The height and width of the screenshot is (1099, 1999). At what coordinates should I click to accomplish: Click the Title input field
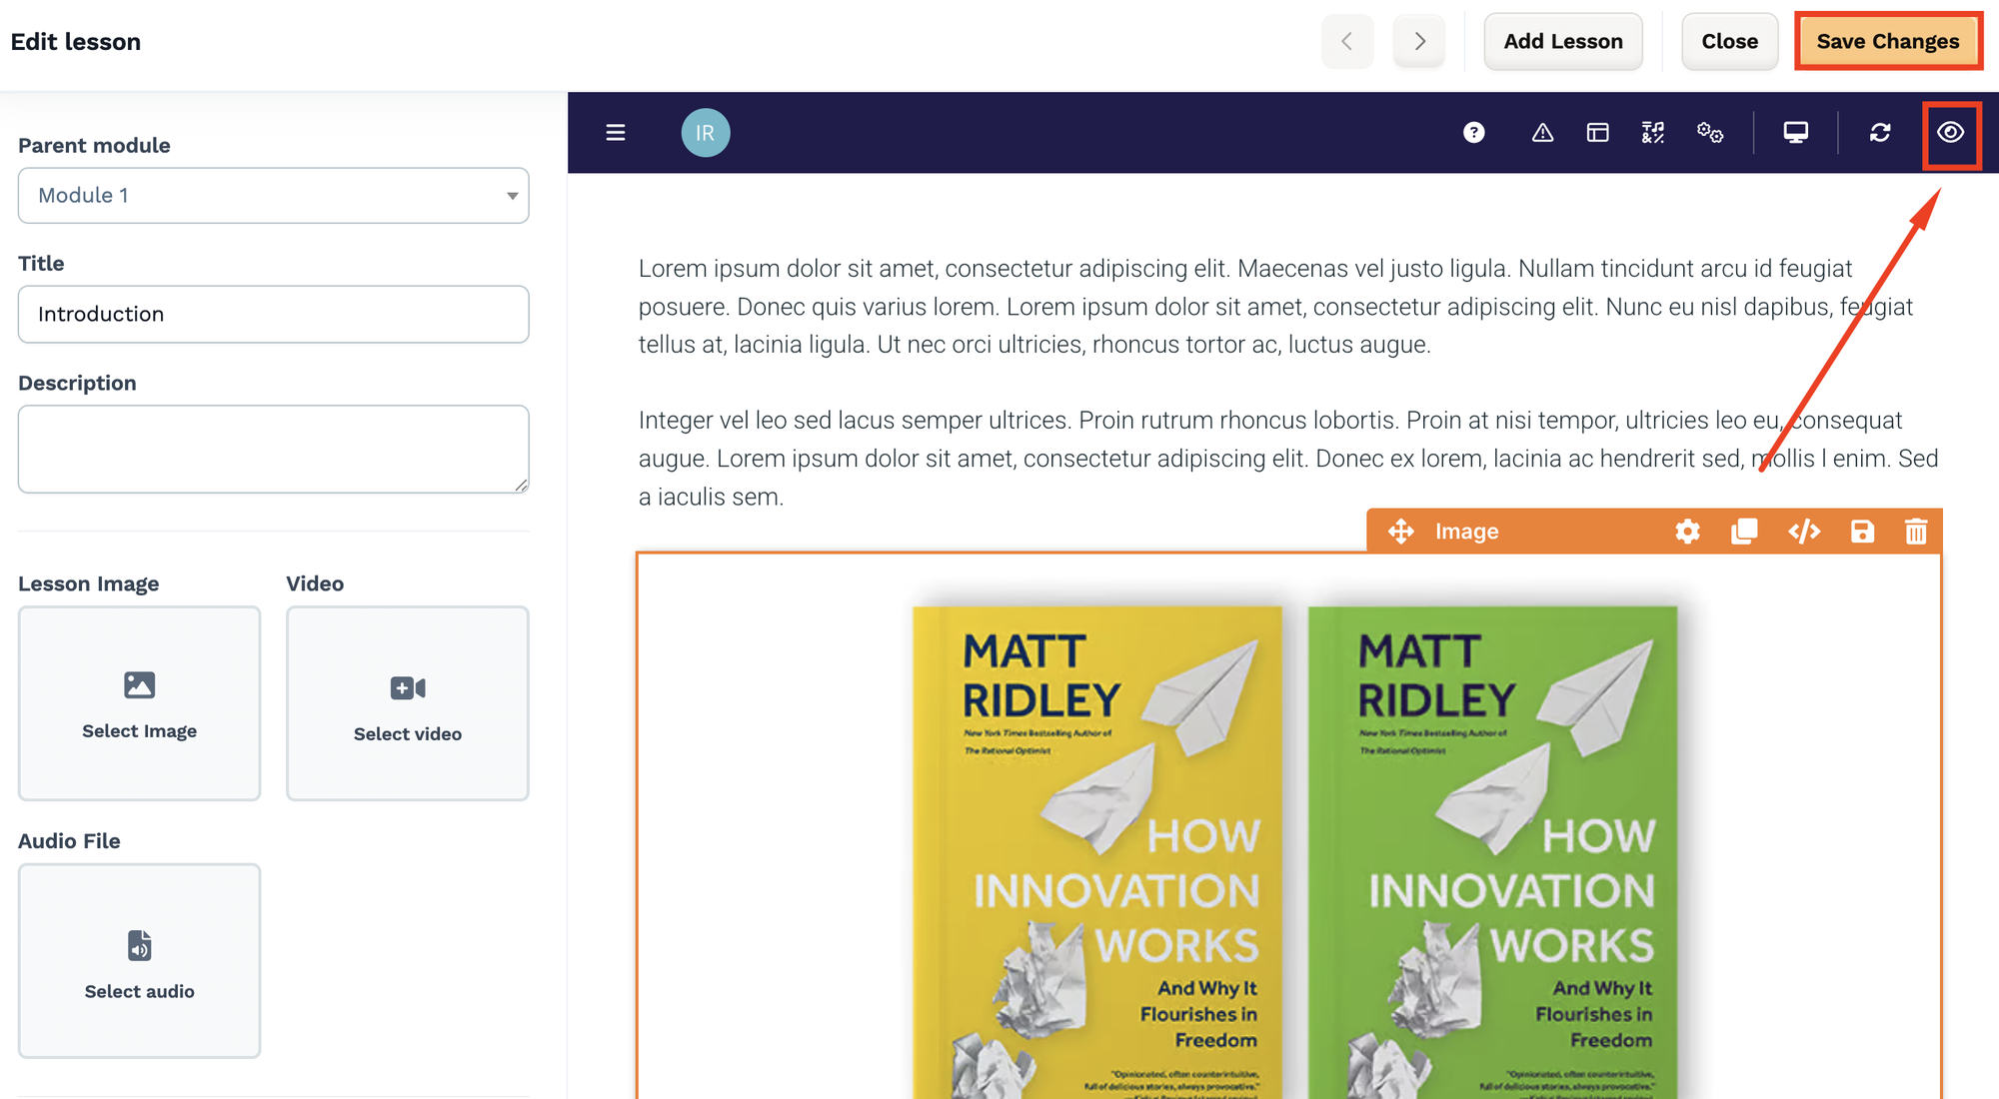273,315
